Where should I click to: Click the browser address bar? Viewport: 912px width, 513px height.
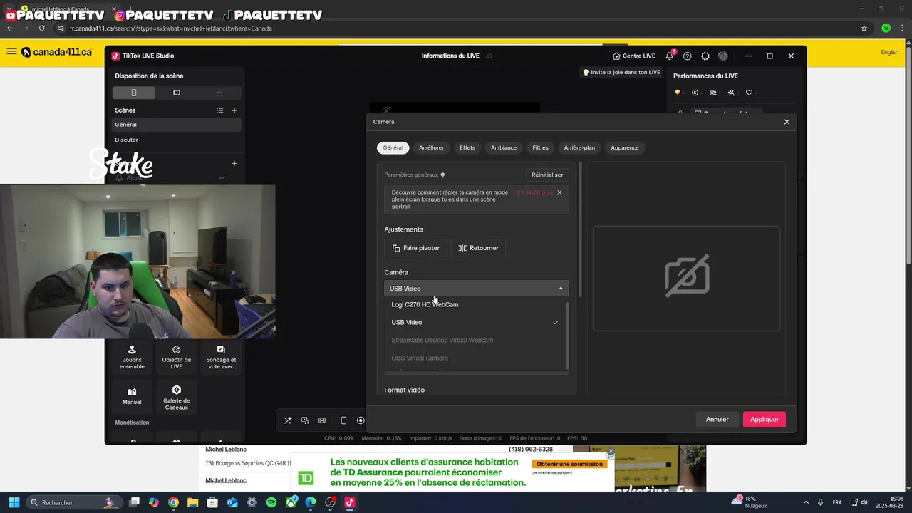[x=456, y=28]
